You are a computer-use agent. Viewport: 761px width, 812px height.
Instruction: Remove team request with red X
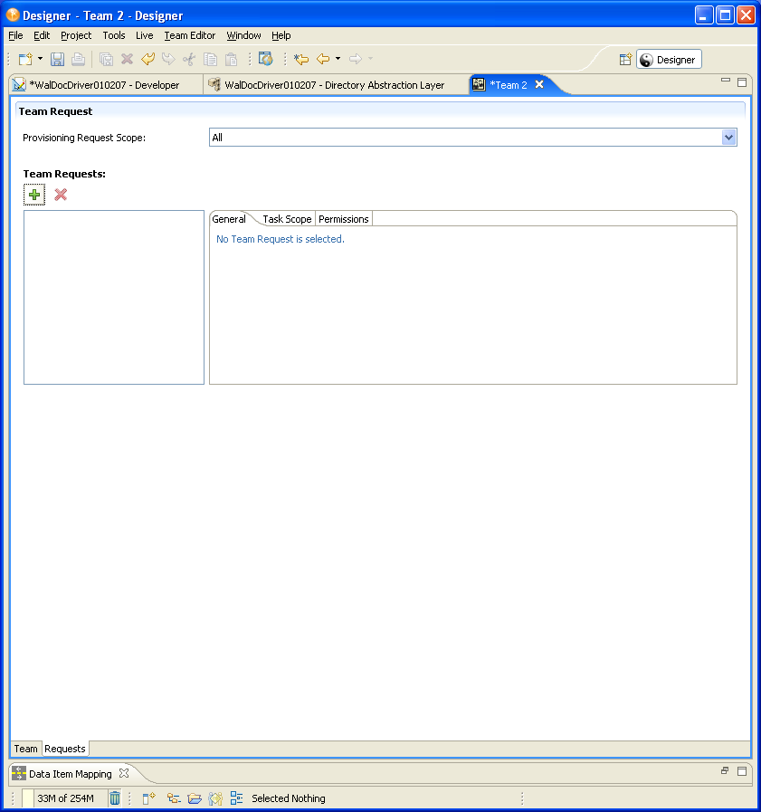[61, 195]
